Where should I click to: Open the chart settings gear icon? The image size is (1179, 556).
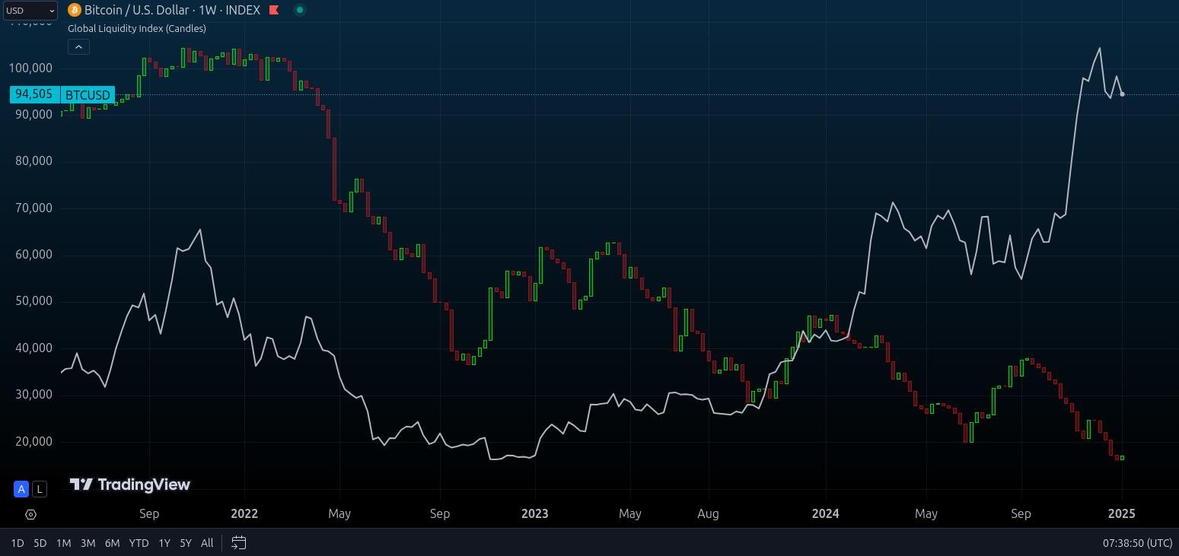pyautogui.click(x=30, y=515)
